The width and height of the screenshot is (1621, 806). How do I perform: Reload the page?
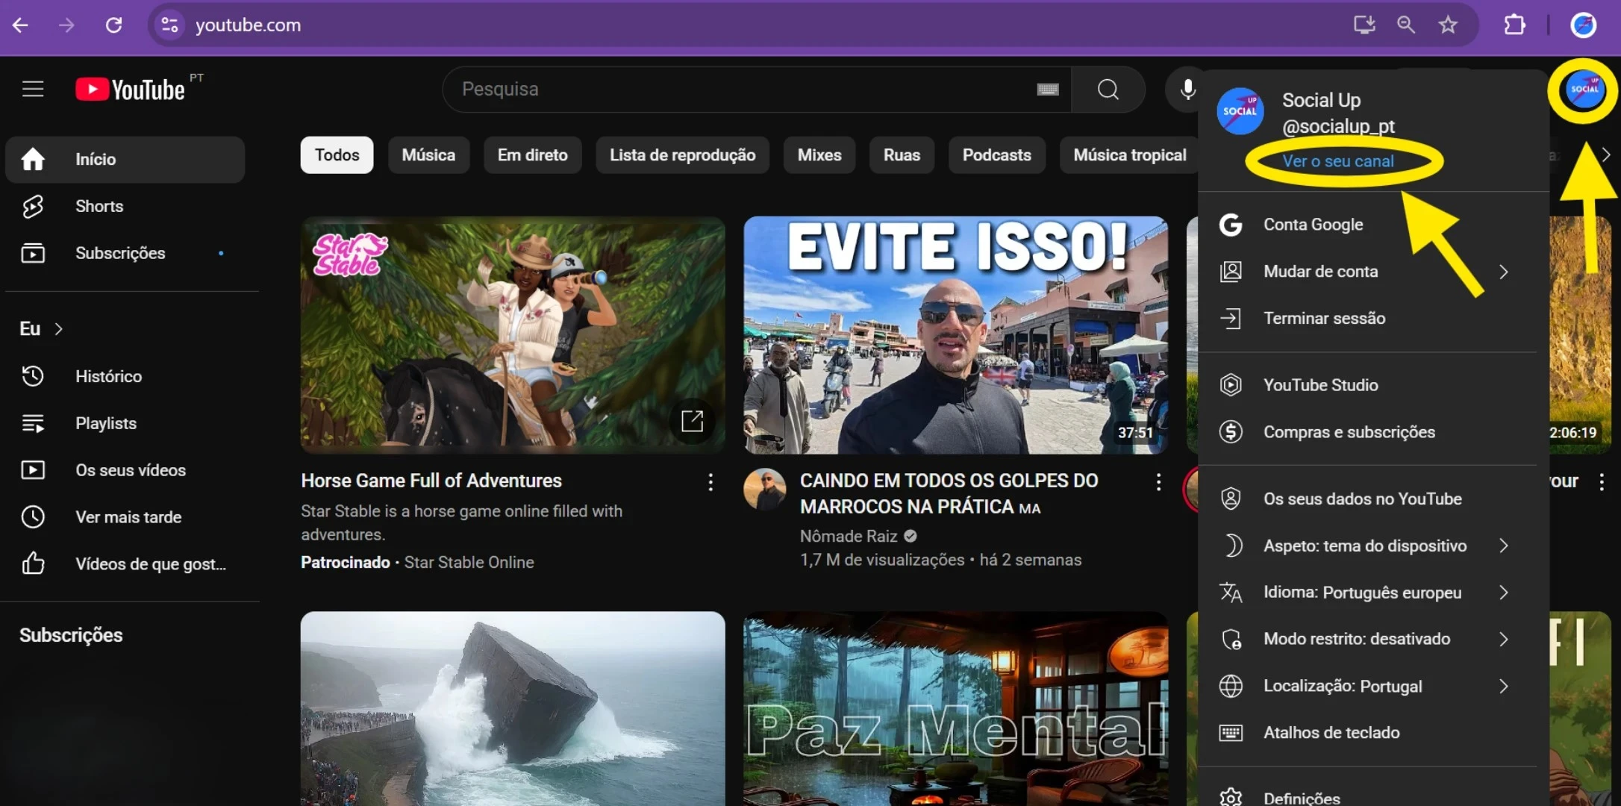[x=113, y=25]
